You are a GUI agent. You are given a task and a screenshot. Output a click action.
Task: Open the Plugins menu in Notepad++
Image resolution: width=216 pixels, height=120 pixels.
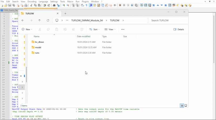coord(85,1)
